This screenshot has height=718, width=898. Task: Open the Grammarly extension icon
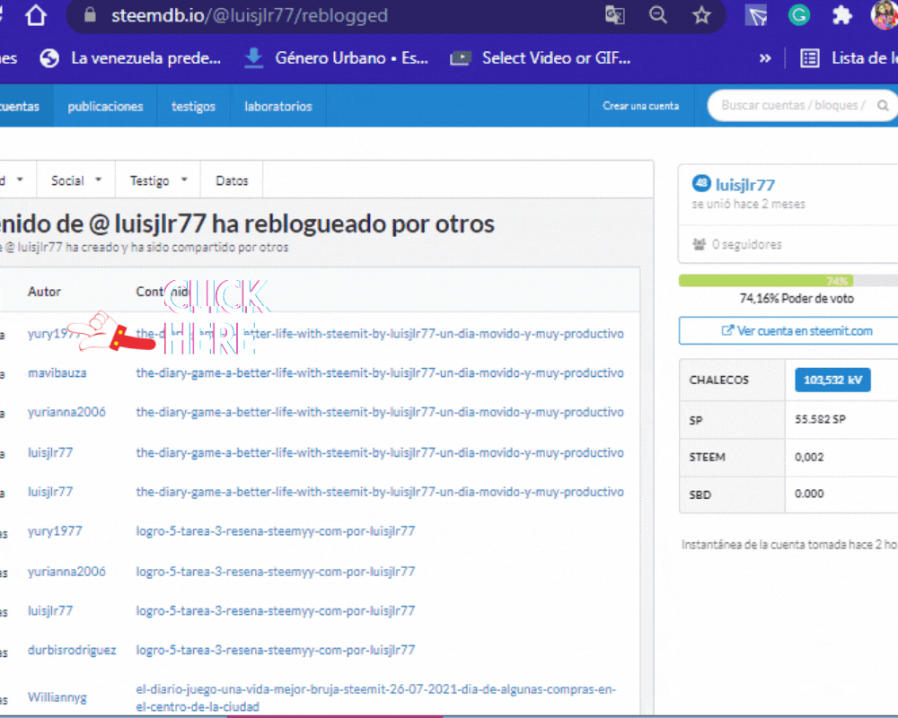[x=799, y=15]
